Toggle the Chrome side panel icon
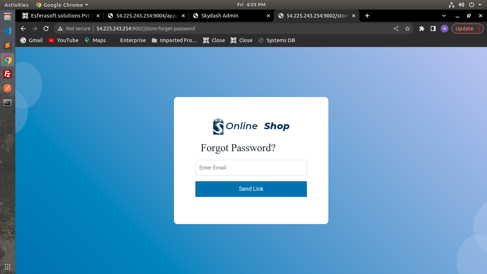The height and width of the screenshot is (274, 487). click(433, 29)
